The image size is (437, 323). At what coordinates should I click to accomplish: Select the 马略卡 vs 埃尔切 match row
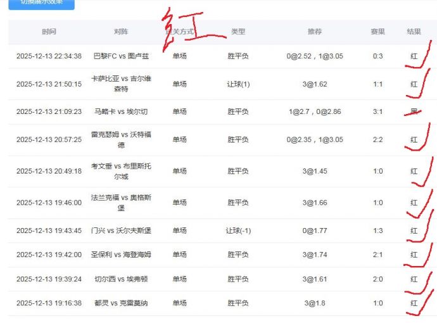121,111
